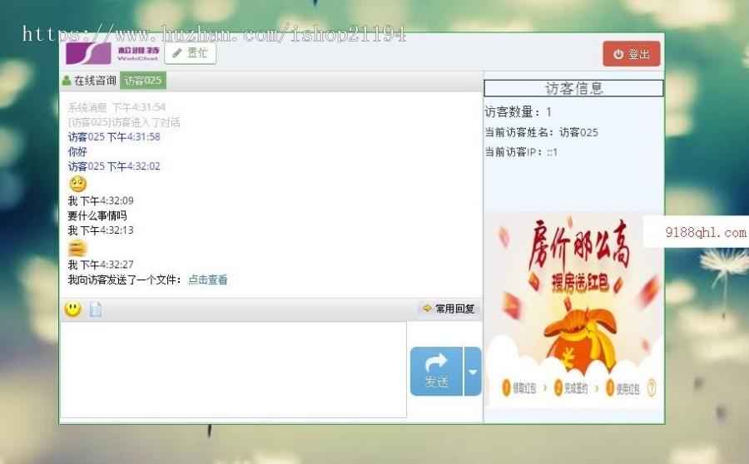Click the 当前访客IP: ::1 entry
Viewport: 749px width, 464px height.
coord(521,152)
